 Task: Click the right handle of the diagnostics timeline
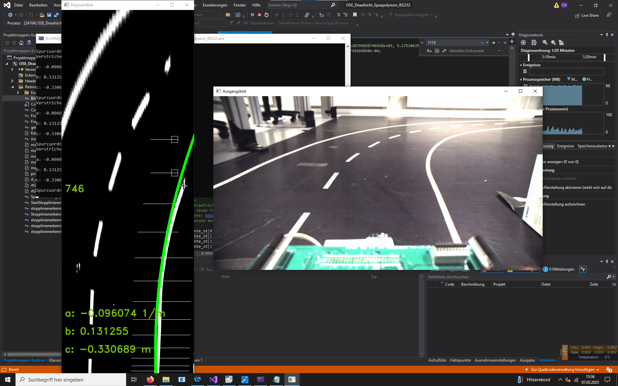[604, 57]
